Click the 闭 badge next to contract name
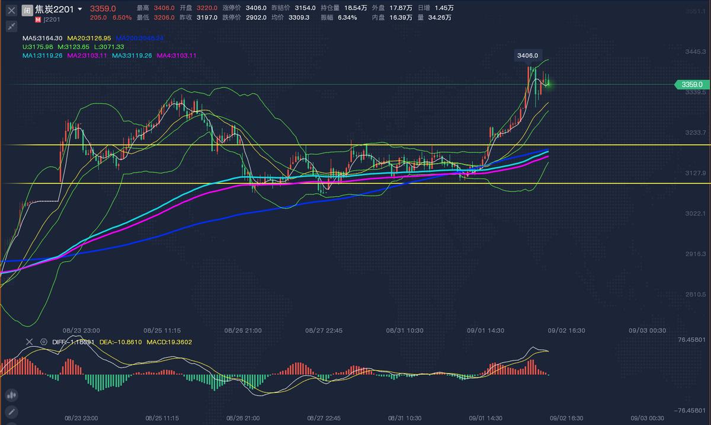The height and width of the screenshot is (425, 711). [27, 10]
